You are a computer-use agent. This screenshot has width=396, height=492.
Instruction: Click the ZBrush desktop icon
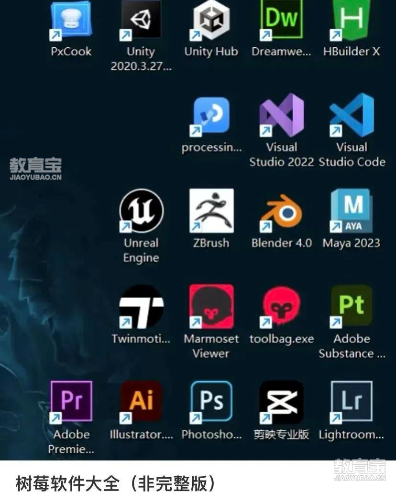(211, 211)
